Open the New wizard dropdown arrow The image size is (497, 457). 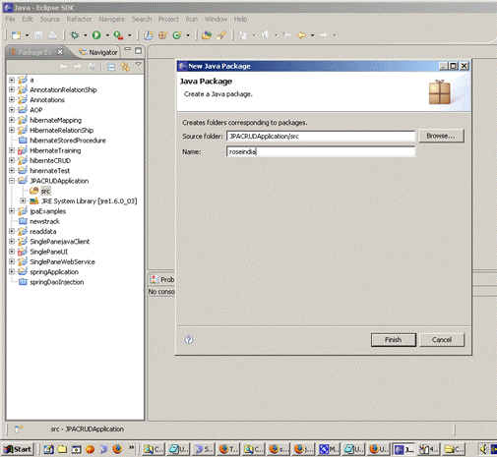(x=27, y=35)
